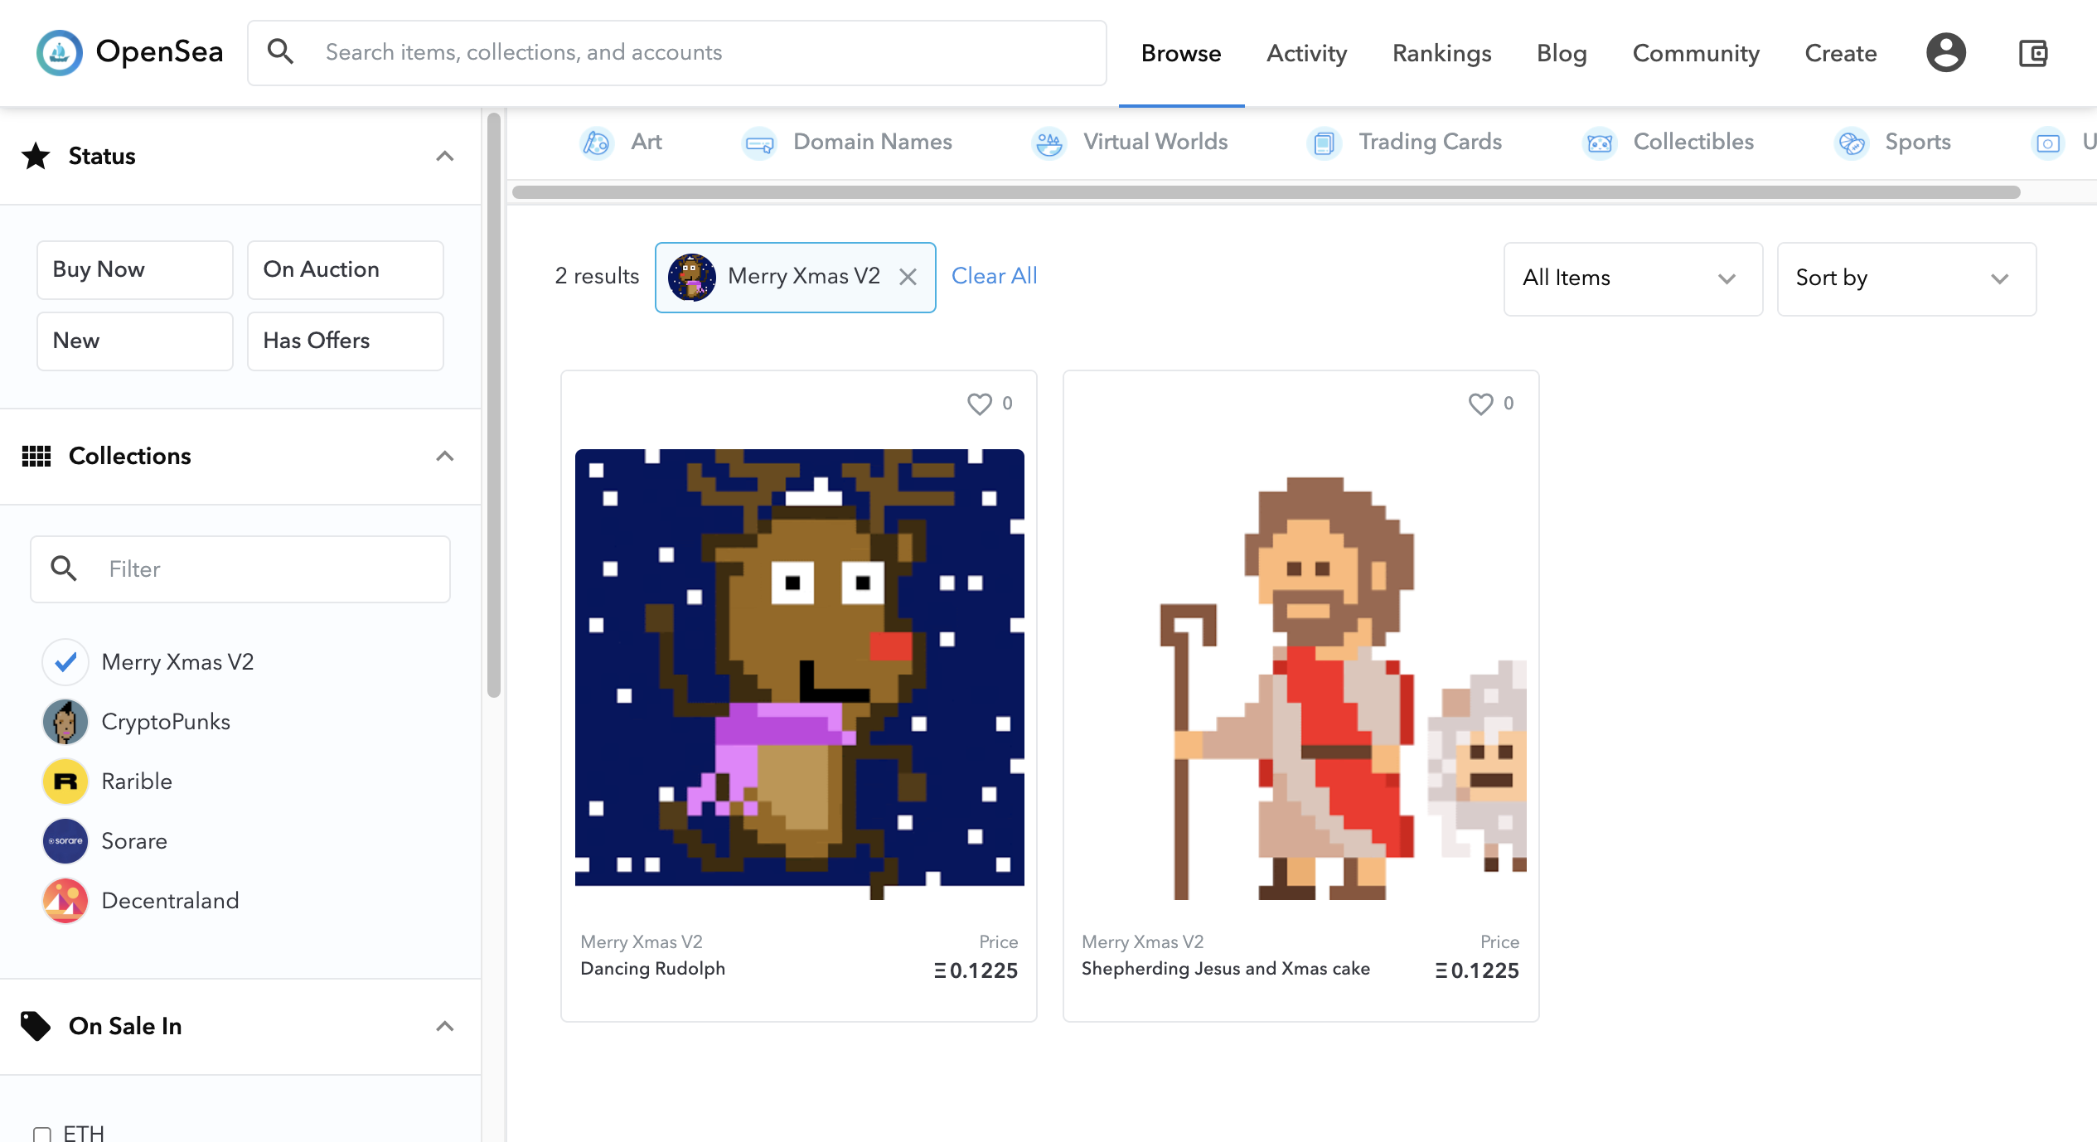
Task: Click the Rarible collection avatar
Action: pyautogui.click(x=65, y=781)
